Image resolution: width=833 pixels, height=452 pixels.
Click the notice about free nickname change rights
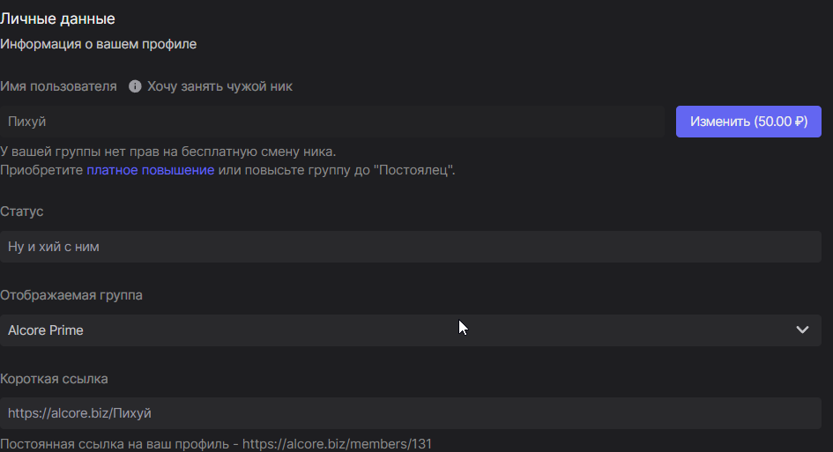tap(167, 152)
